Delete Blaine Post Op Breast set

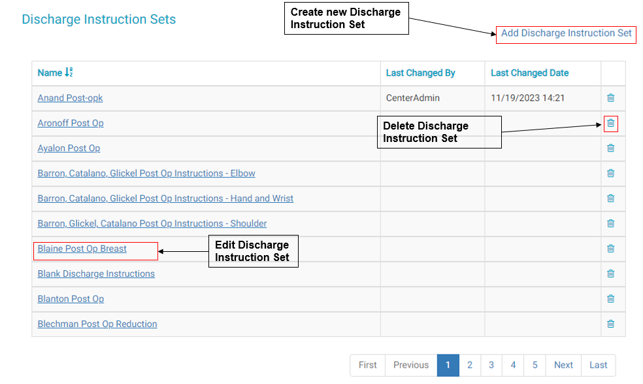(x=610, y=249)
